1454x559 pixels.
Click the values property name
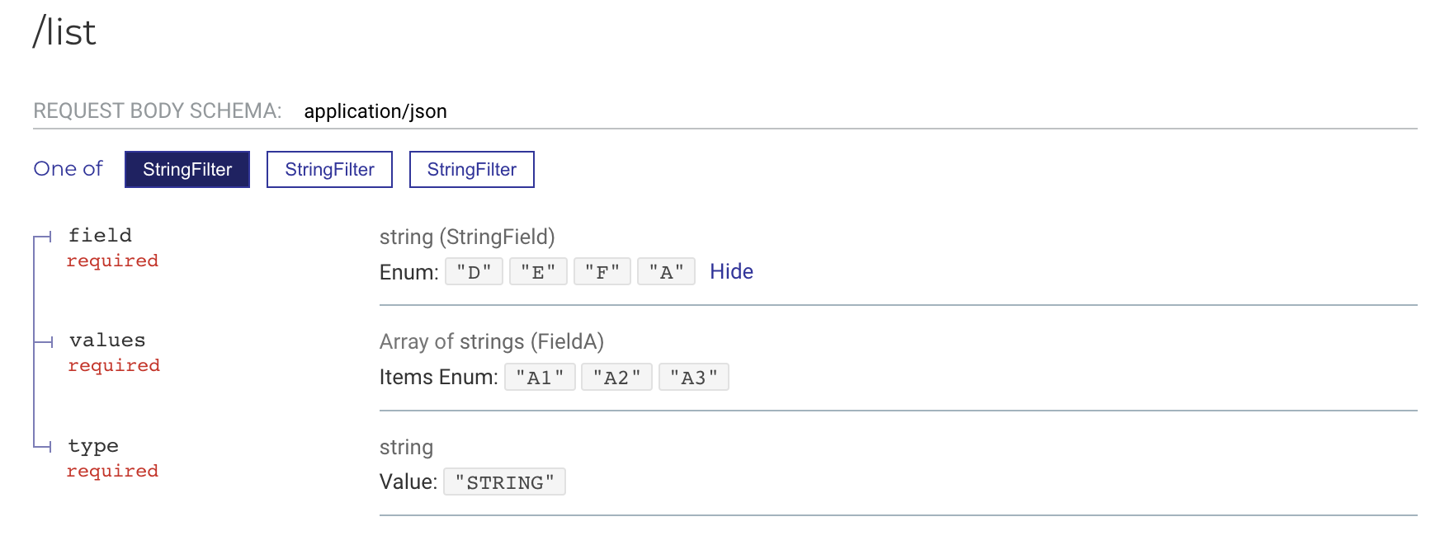[x=106, y=340]
